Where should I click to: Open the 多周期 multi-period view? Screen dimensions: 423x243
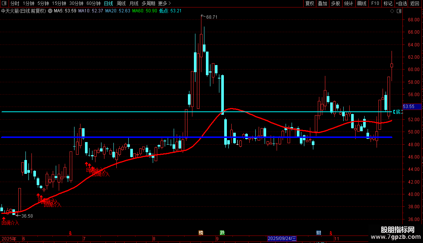click(148, 3)
